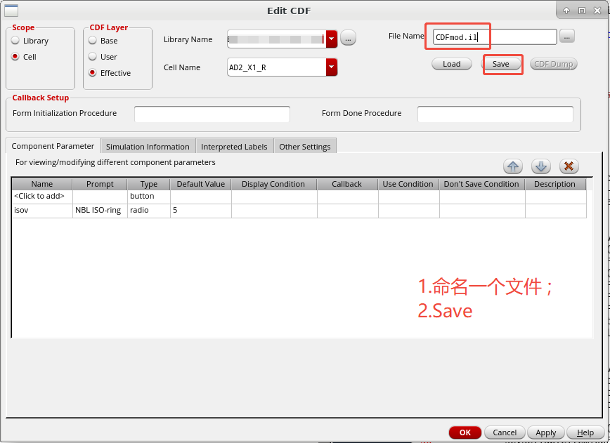610x443 pixels.
Task: Confirm with the red OK button
Action: (465, 432)
